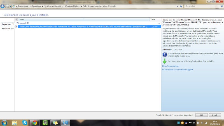
Task: Expand arrow after Système et sécurité
Action: [63, 6]
